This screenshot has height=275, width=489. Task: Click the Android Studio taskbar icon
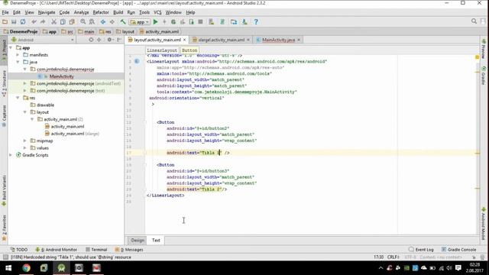61,268
